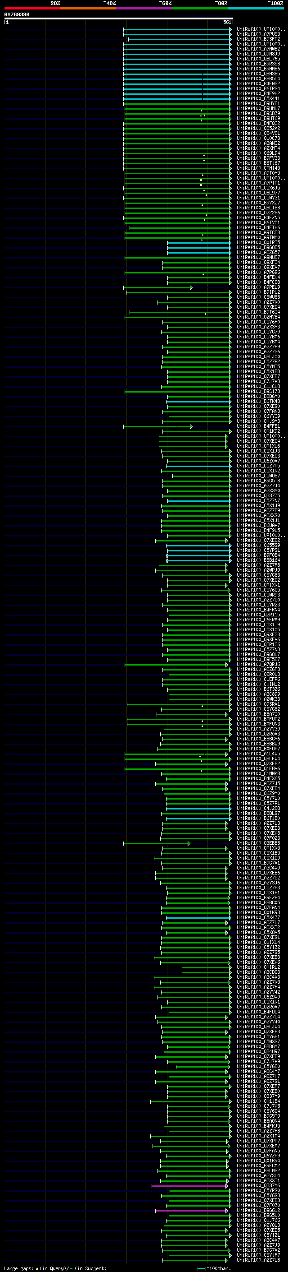Click the cyan ~100% identity color bar
288x1272 pixels.
click(256, 8)
